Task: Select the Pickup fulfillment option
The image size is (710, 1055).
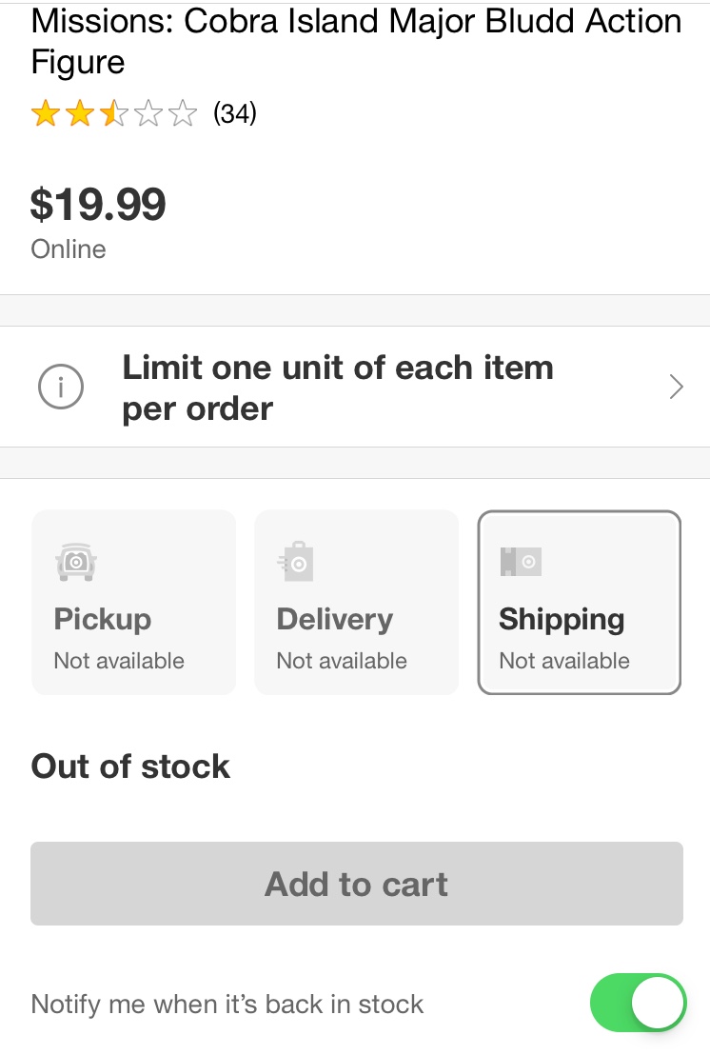Action: (134, 602)
